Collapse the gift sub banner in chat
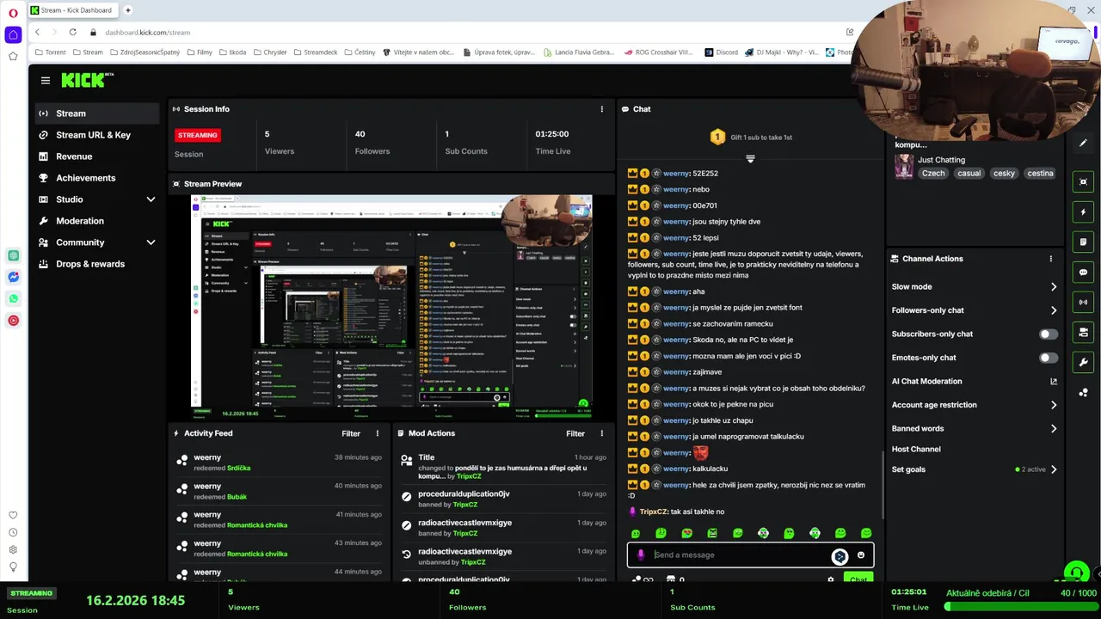Image resolution: width=1101 pixels, height=619 pixels. (750, 159)
